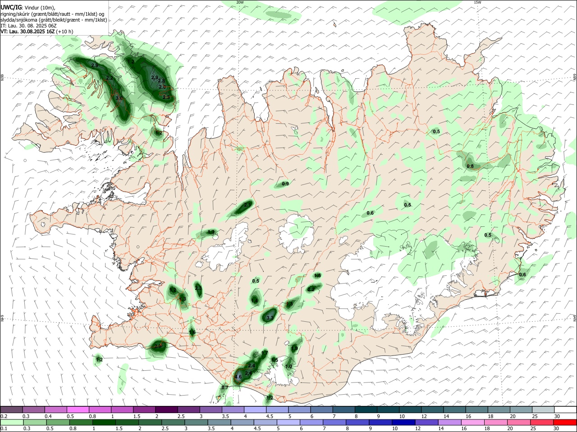Pick the light pink 16 swatch in the rain scale
The width and height of the screenshot is (577, 432).
pos(473,422)
